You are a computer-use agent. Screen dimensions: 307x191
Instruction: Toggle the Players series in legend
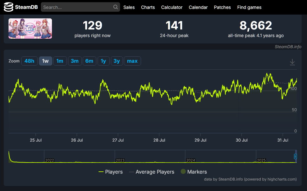(x=111, y=172)
